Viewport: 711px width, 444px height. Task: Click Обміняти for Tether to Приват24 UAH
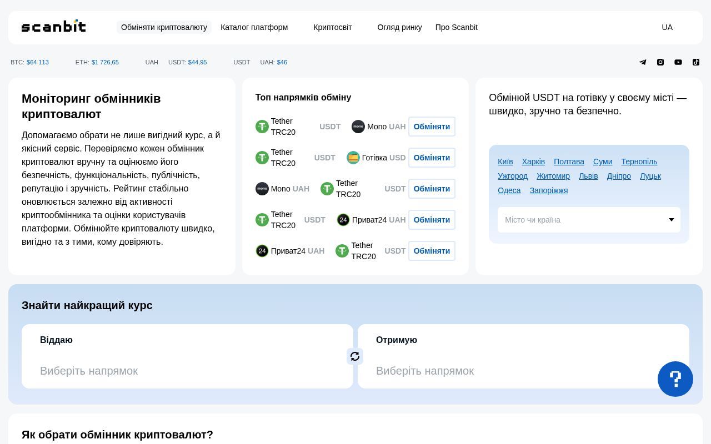[432, 220]
